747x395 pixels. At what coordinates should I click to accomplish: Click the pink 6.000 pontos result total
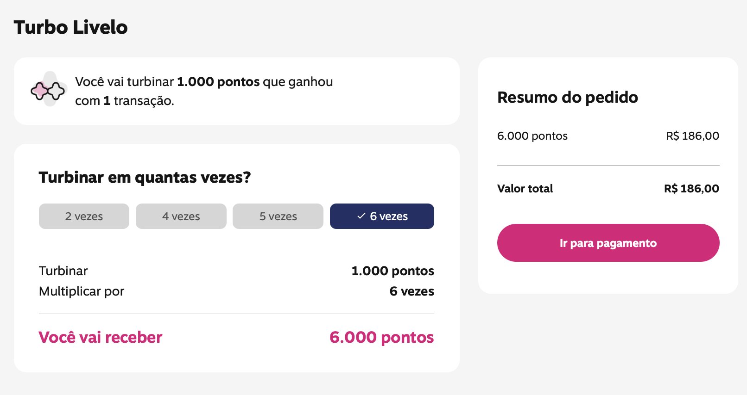(x=381, y=337)
